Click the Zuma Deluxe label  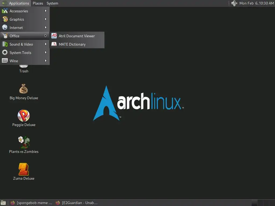[24, 178]
